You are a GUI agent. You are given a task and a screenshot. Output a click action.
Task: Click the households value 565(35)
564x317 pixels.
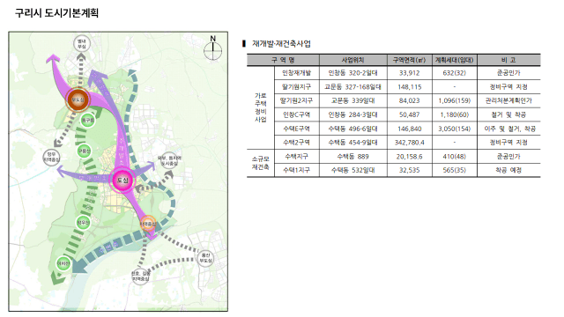[x=455, y=170]
